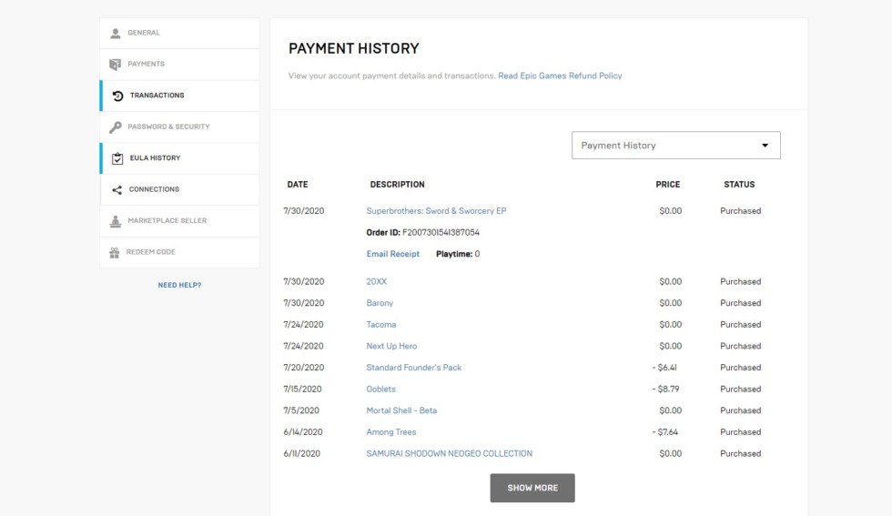This screenshot has width=892, height=516.
Task: Open Read Epic Games Refund Policy link
Action: coord(560,76)
